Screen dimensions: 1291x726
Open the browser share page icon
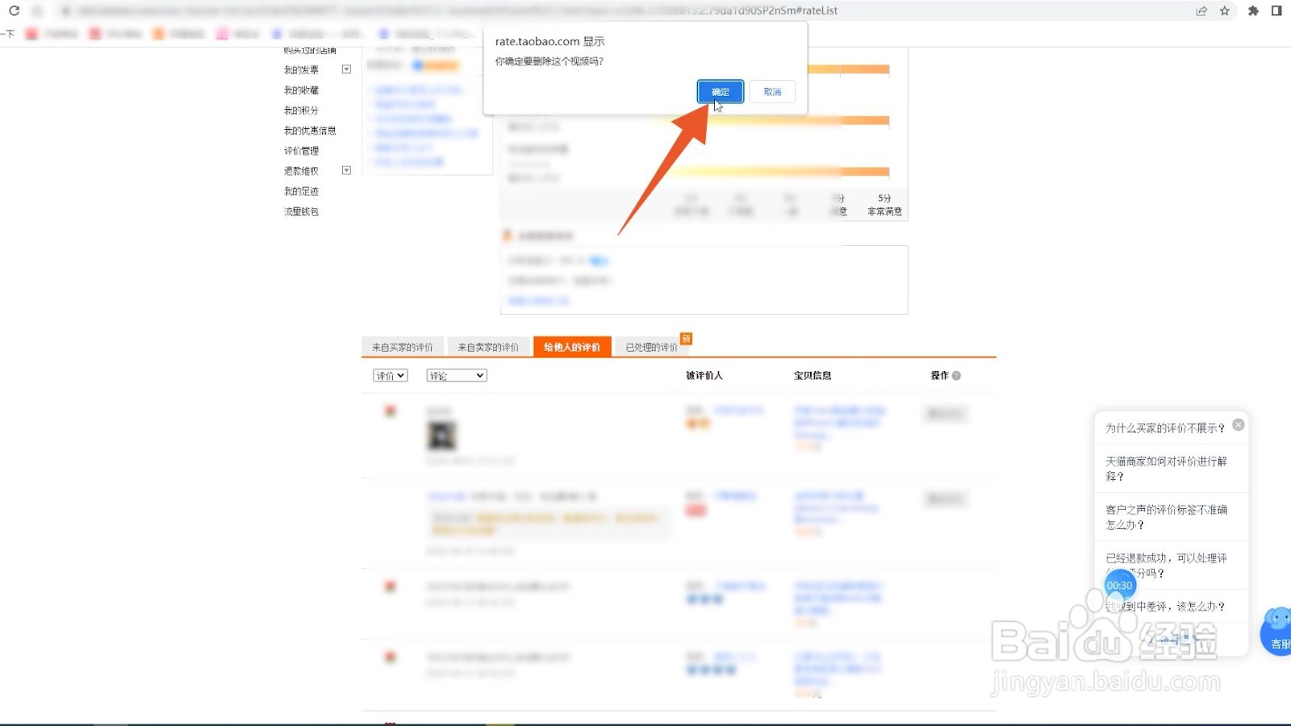(x=1201, y=10)
